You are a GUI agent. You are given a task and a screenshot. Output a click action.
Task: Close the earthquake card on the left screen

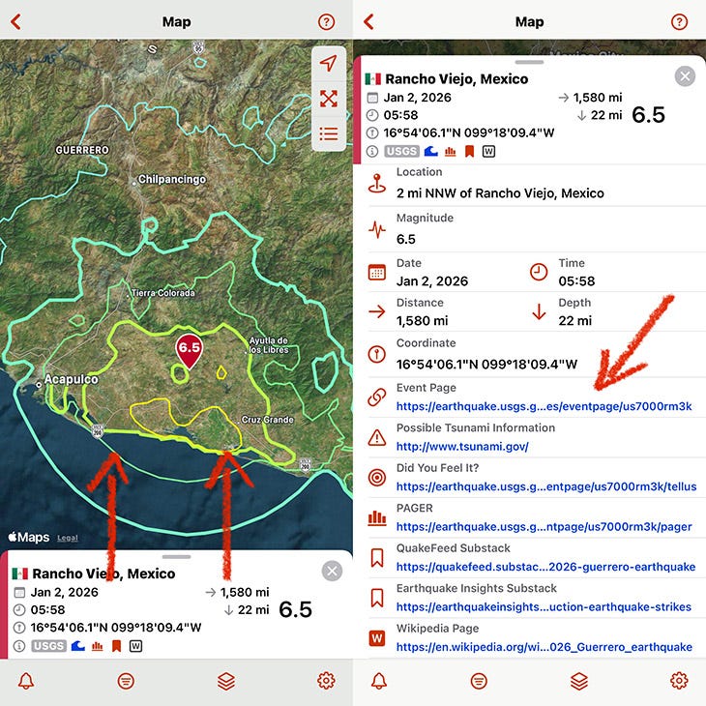[333, 572]
